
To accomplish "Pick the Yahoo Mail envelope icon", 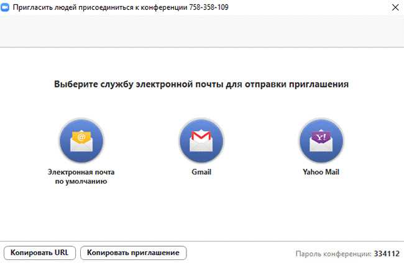I will (321, 141).
